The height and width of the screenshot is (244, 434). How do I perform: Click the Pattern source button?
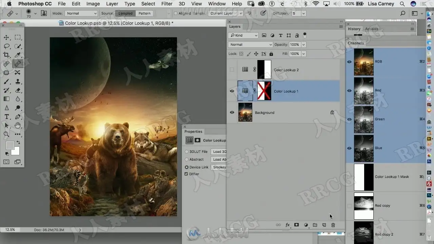point(144,14)
